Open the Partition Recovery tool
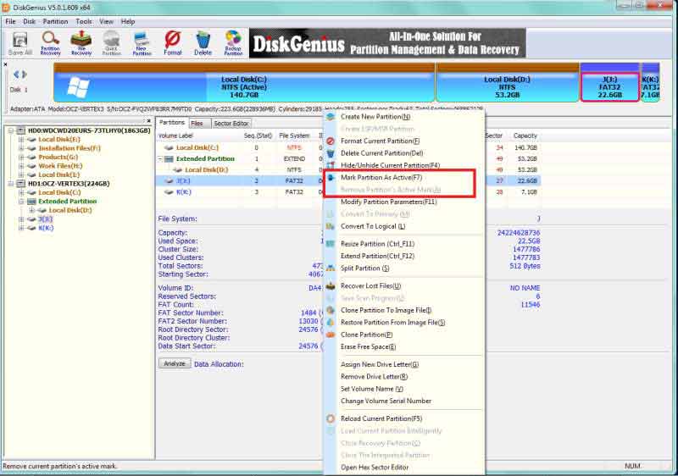Image resolution: width=678 pixels, height=476 pixels. [x=50, y=44]
